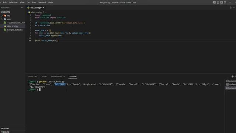Click Excel icon of ~$Sample_data.xlsx
Viewport: 236px width, 133px height.
point(5,23)
